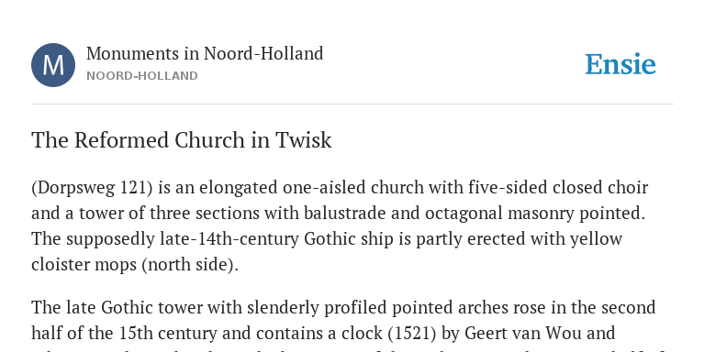
Task: Open the Monuments in Noord-Holland source title
Action: pos(205,53)
